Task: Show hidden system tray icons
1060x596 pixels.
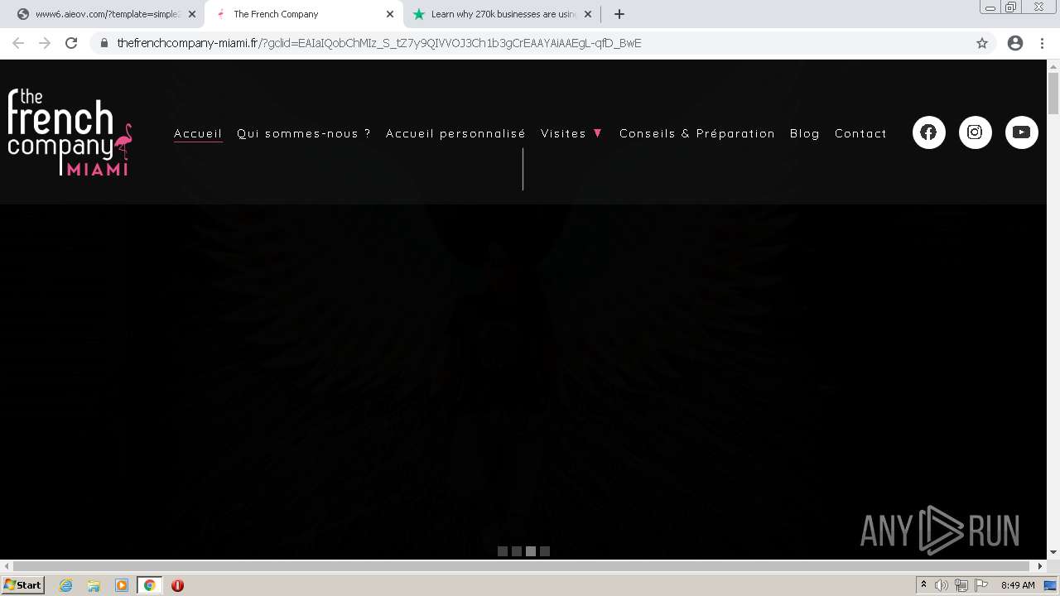Action: [923, 585]
